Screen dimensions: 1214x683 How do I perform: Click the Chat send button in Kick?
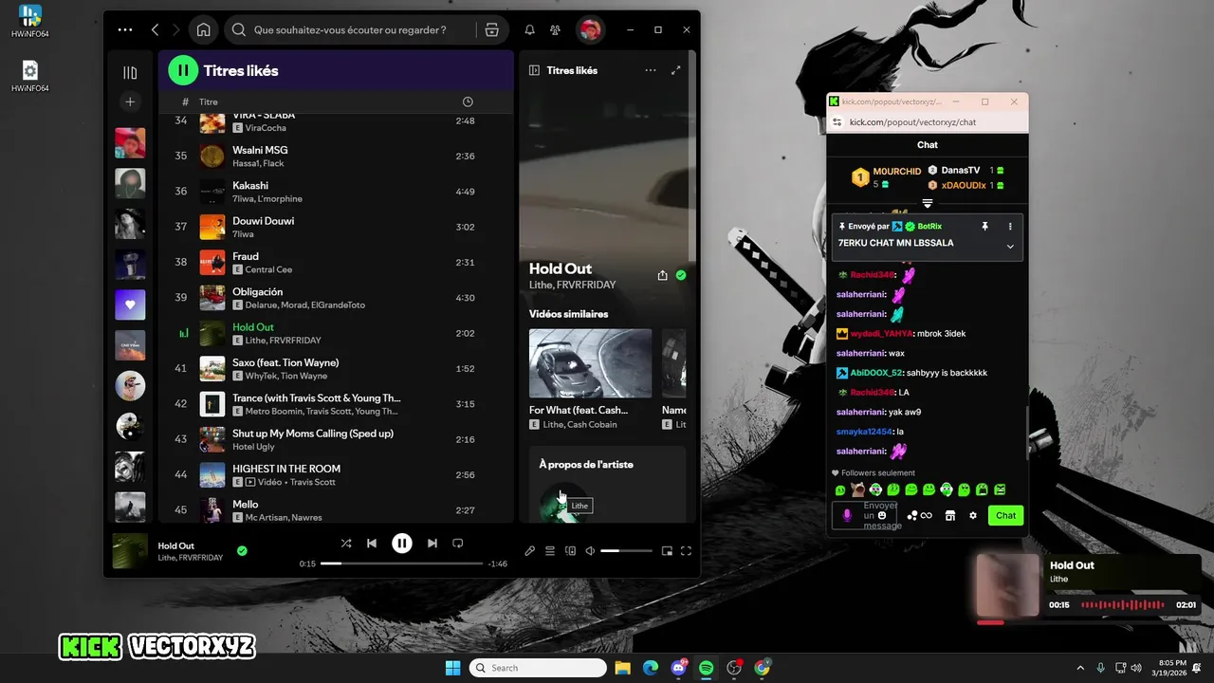point(1005,515)
